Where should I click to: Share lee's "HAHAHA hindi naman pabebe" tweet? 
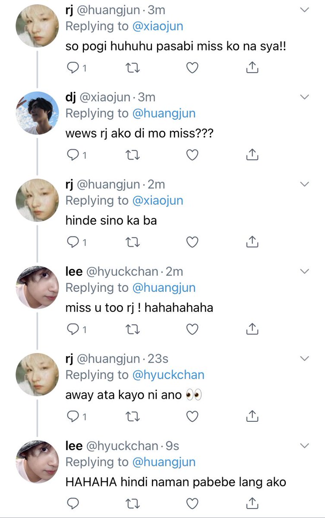252,503
